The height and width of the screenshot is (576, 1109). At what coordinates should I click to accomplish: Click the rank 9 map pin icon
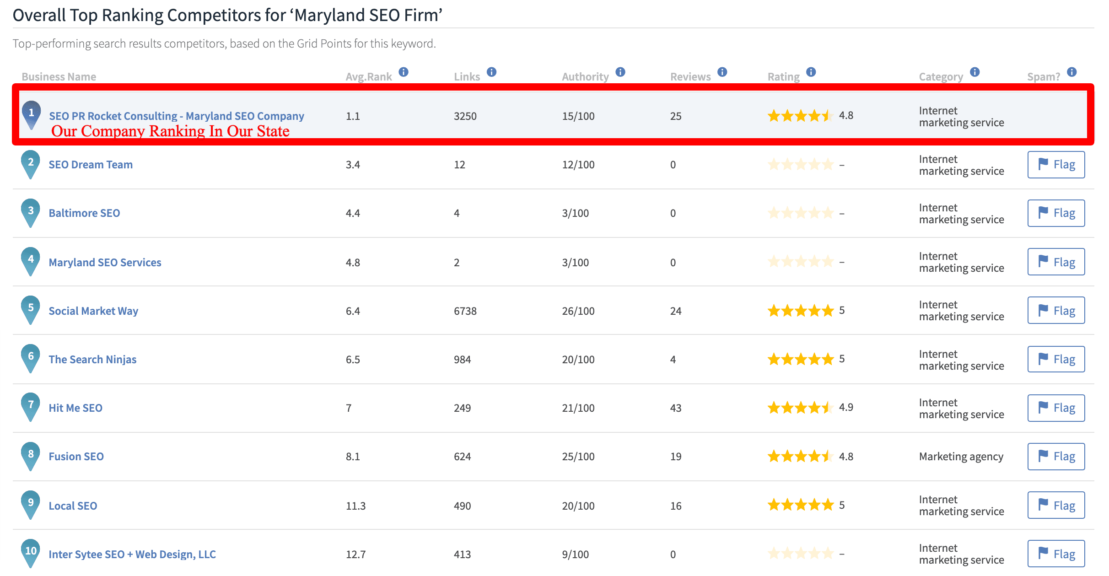tap(31, 505)
